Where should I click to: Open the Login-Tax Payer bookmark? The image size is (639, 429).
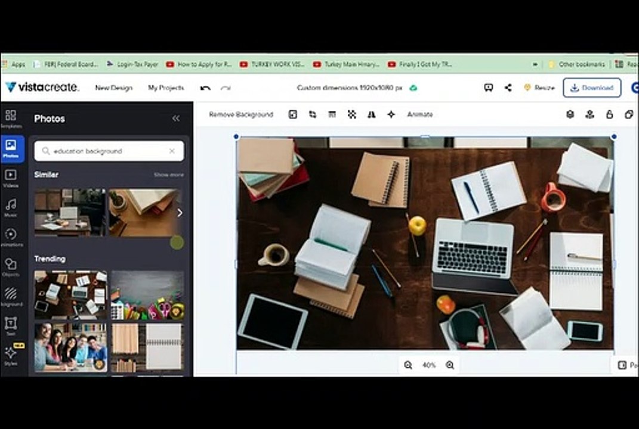click(132, 64)
